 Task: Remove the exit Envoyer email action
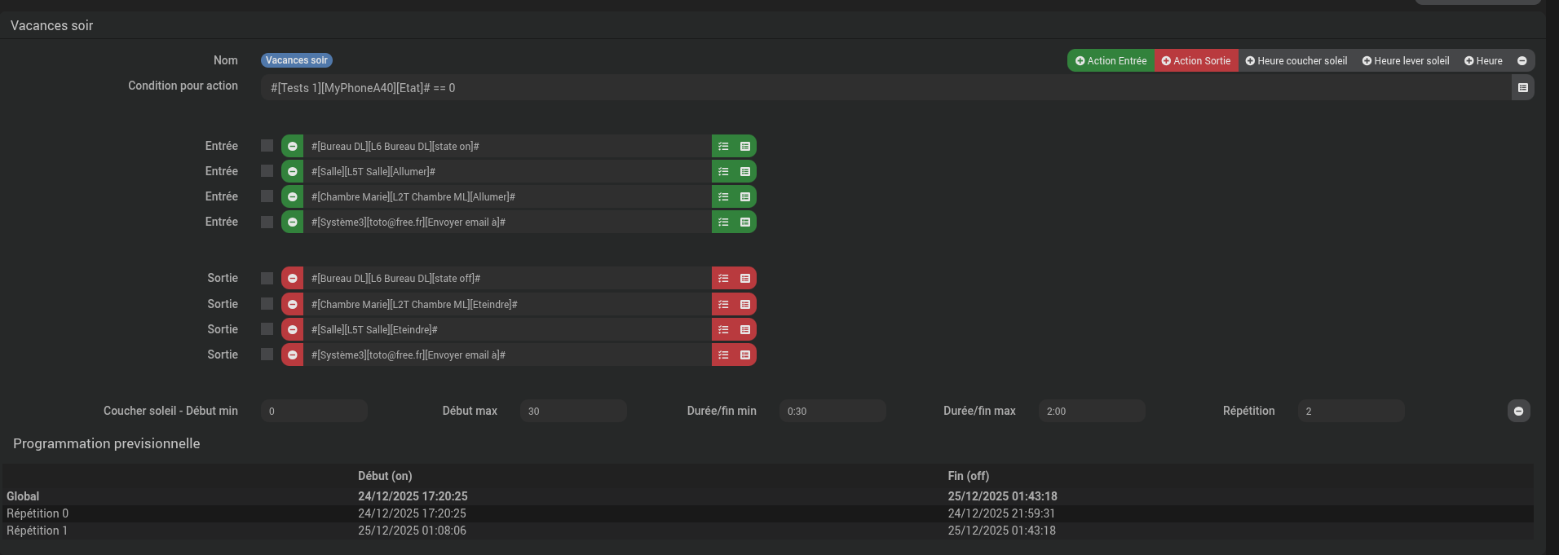[x=292, y=355]
